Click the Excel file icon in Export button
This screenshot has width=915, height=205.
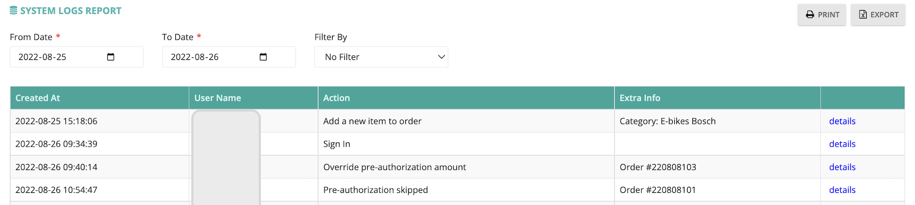point(863,14)
